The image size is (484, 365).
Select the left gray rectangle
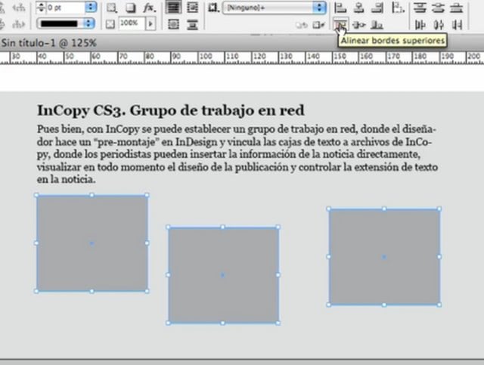pyautogui.click(x=92, y=243)
